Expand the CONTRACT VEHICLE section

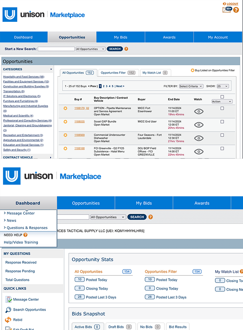click(x=51, y=157)
